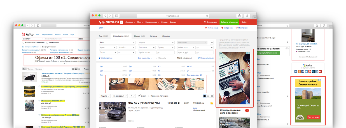
Task: Open 'Легковые' menu in auto.ru header
Action: coord(130,22)
